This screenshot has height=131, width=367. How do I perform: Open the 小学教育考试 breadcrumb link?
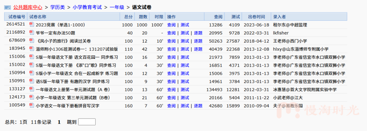pyautogui.click(x=87, y=8)
